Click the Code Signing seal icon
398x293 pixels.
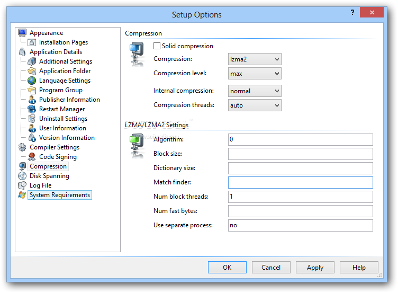point(32,157)
